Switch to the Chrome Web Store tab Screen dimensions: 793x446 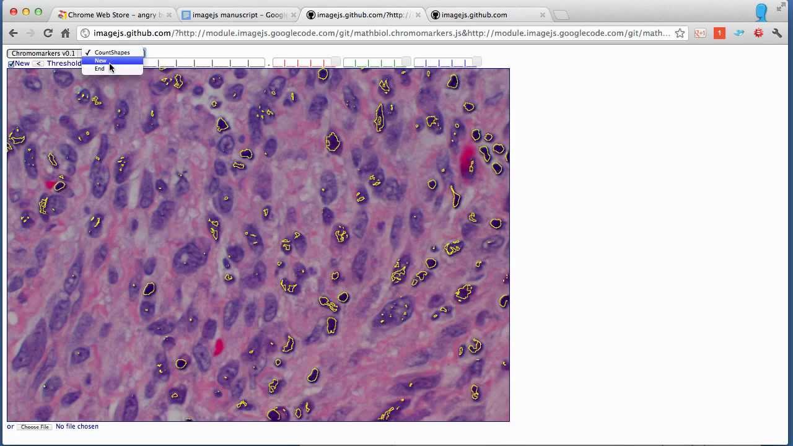click(112, 15)
